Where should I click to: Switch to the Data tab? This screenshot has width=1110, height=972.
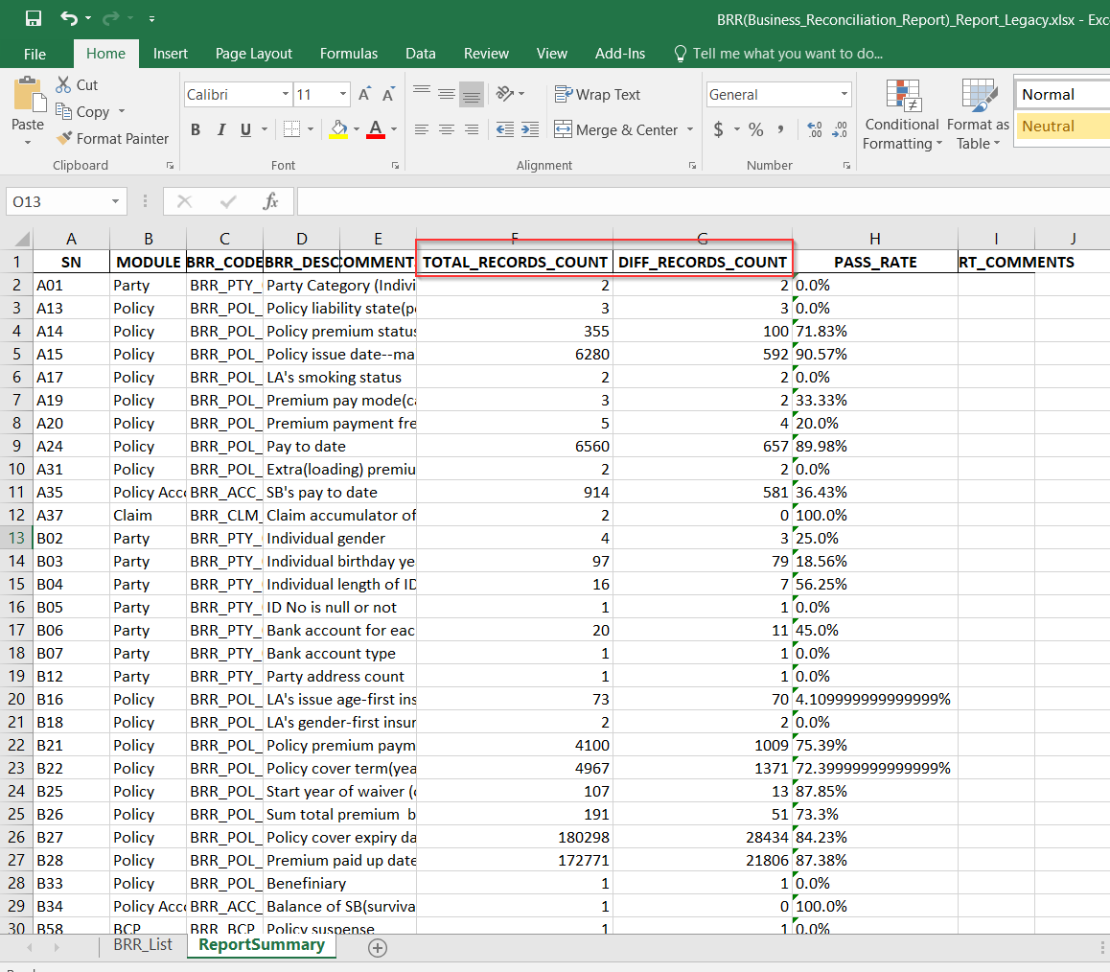tap(421, 54)
